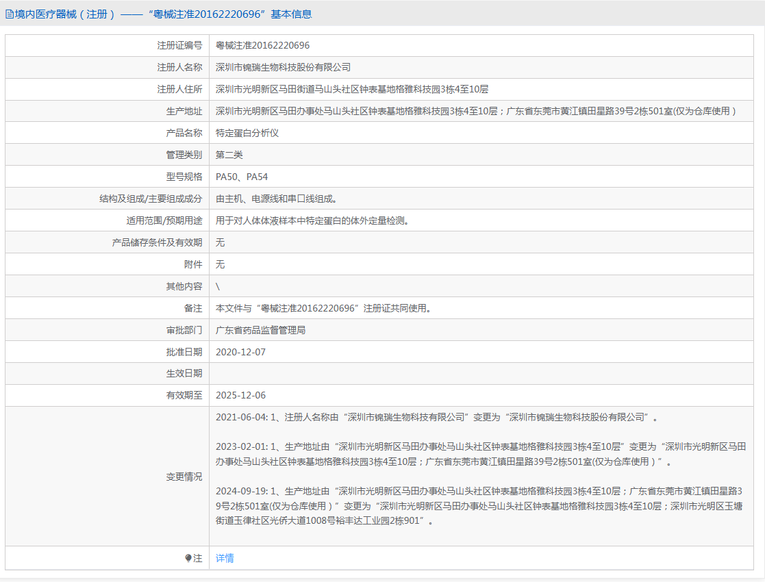Click the 适用范围/预期用途 label
Image resolution: width=765 pixels, height=582 pixels.
pos(164,221)
